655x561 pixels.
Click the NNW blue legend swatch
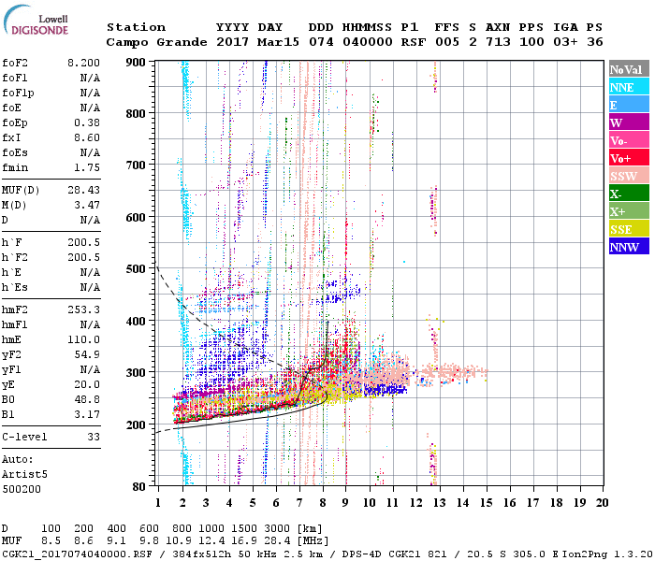pyautogui.click(x=626, y=248)
